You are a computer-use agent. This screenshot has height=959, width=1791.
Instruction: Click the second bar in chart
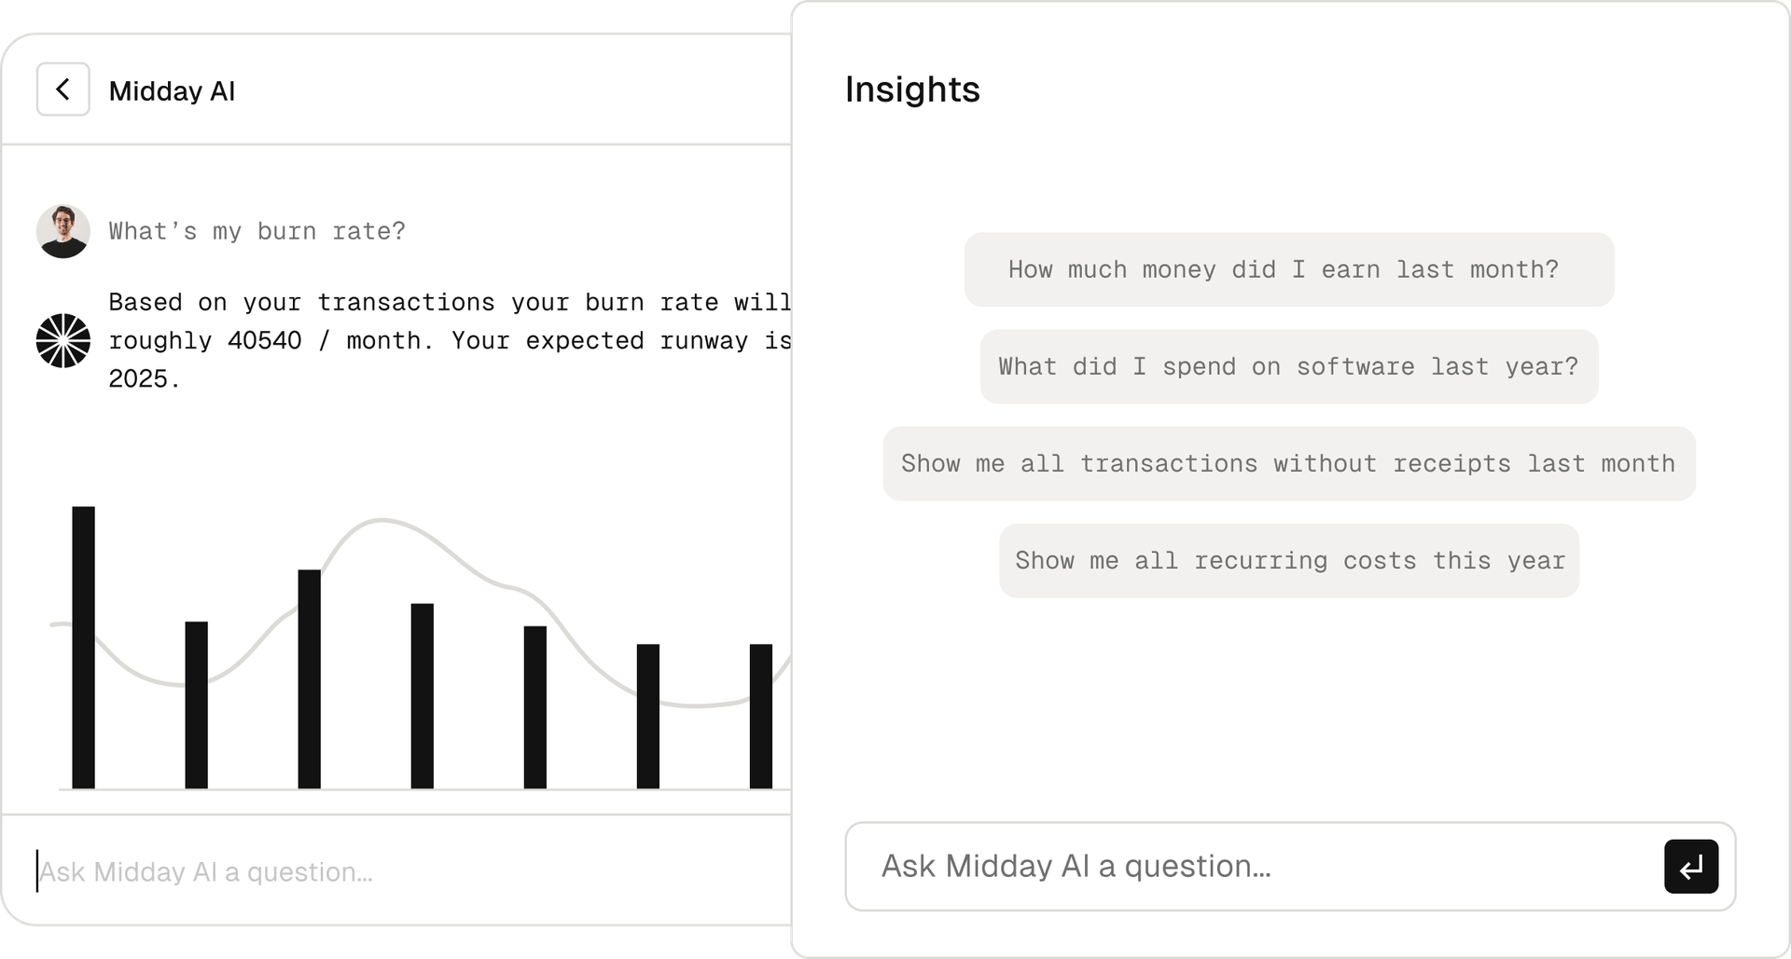(196, 706)
